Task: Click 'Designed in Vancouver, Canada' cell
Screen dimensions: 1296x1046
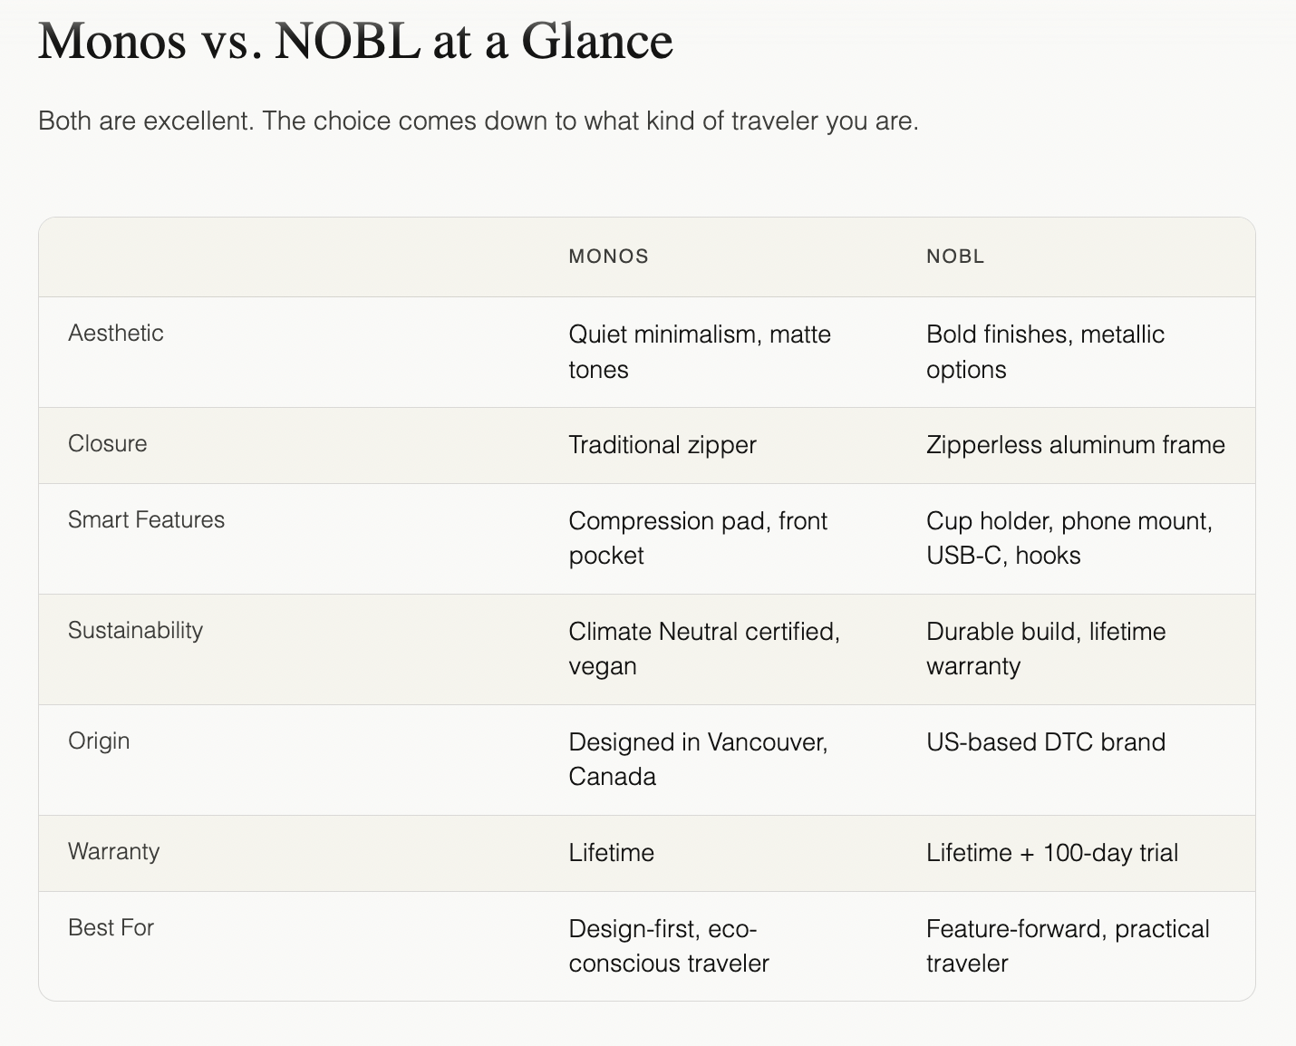Action: [x=697, y=759]
